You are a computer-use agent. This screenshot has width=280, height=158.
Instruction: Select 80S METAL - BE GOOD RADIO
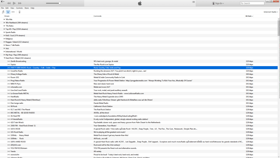[x=22, y=113]
